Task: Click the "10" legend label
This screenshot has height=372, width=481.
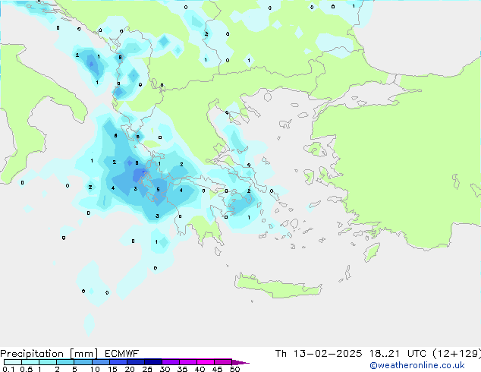Action: click(95, 369)
